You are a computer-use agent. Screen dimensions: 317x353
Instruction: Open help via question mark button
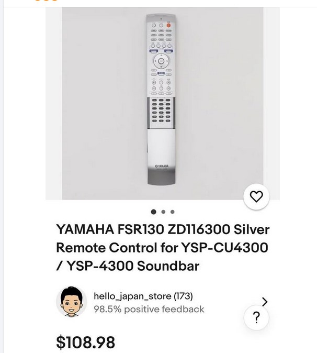(256, 318)
